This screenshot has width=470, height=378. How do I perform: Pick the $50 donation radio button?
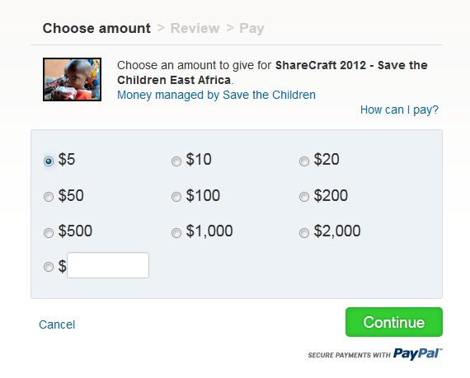pyautogui.click(x=49, y=197)
